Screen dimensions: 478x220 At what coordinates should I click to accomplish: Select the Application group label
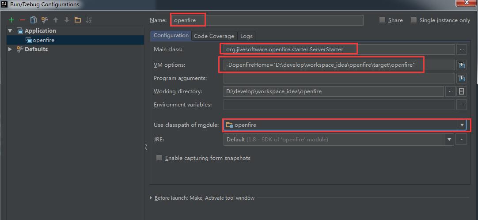(x=40, y=31)
